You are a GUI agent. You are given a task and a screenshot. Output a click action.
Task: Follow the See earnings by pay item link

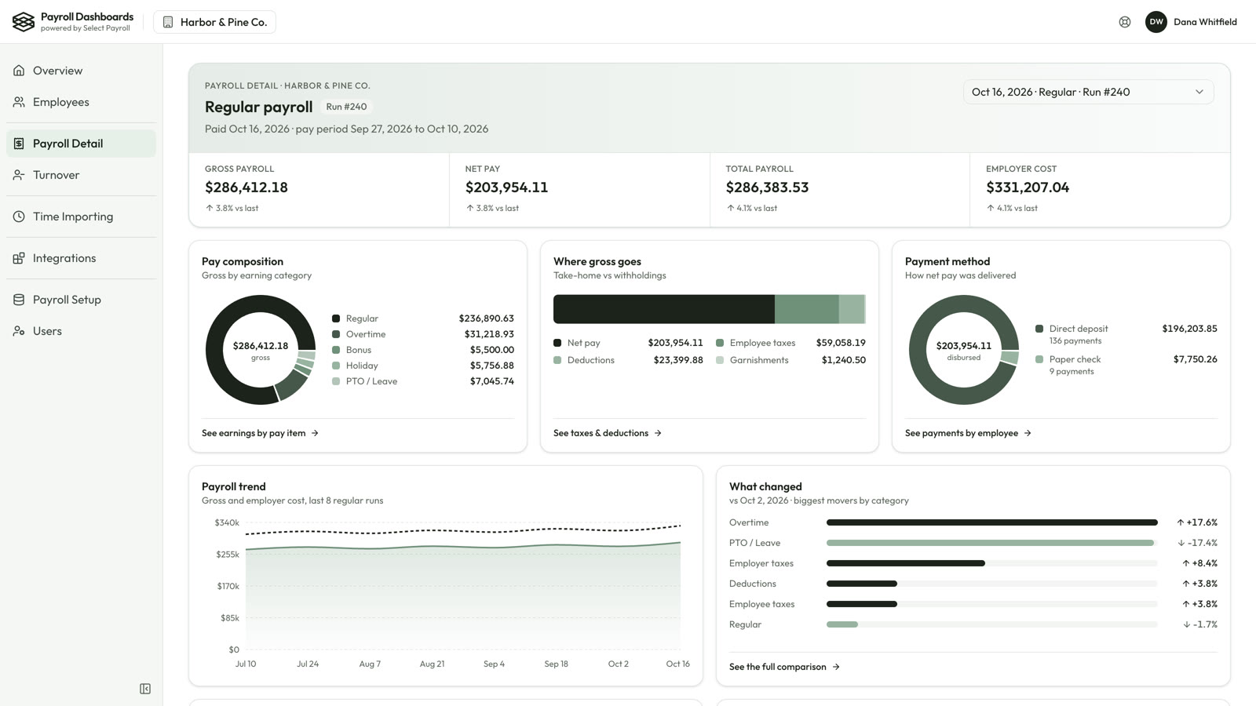pos(260,433)
